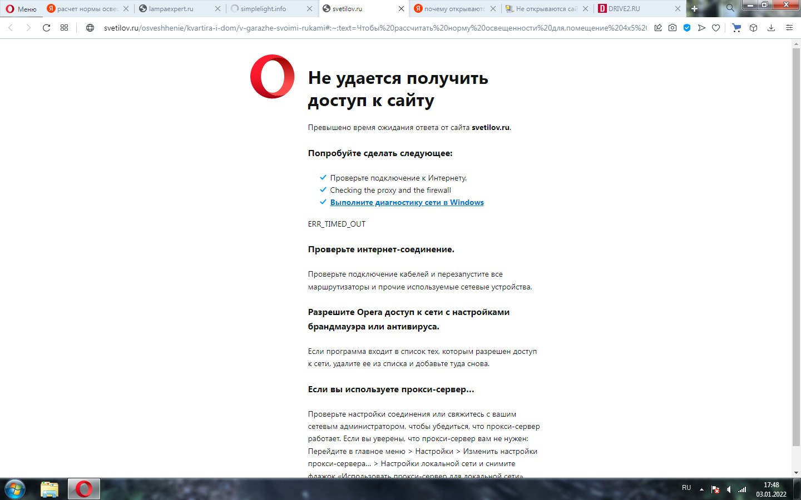Add page to bookmarks with heart icon

point(716,28)
